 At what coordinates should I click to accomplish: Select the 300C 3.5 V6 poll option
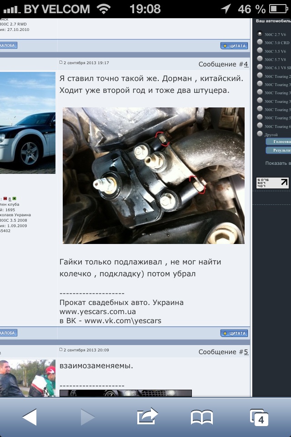pos(260,51)
